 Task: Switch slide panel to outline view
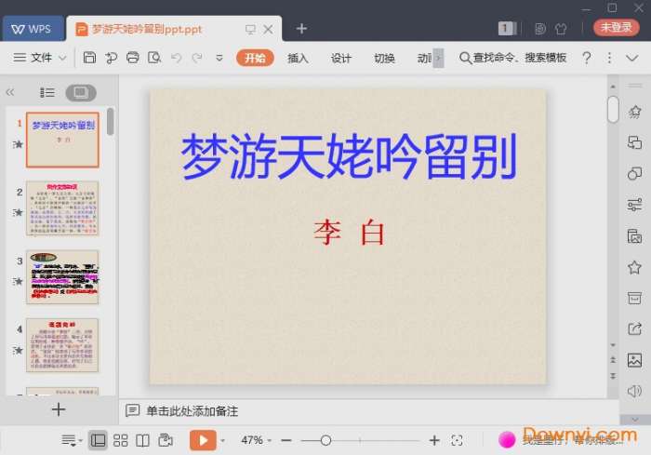tap(47, 92)
